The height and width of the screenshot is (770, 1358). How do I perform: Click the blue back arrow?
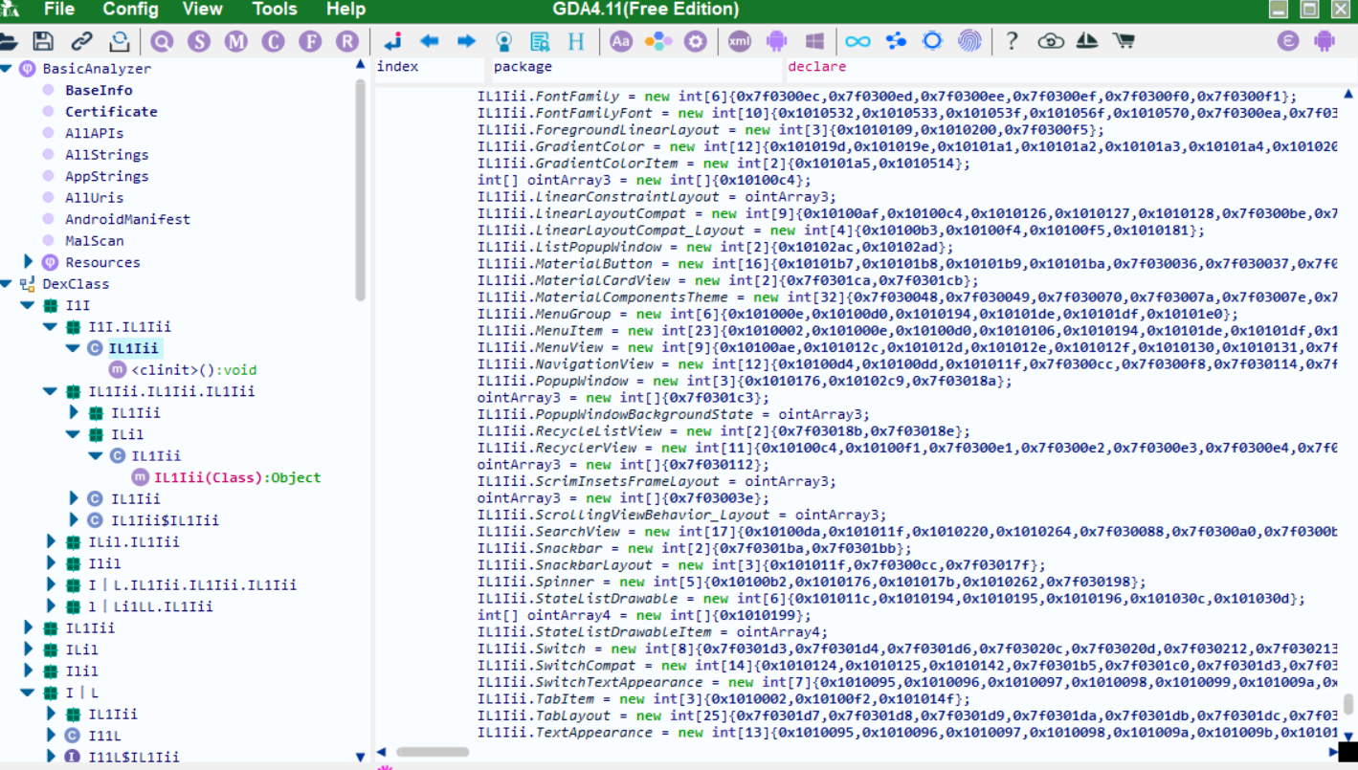429,41
